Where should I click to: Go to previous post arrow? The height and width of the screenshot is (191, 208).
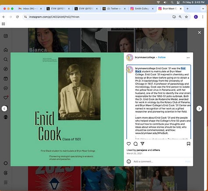click(x=4, y=109)
